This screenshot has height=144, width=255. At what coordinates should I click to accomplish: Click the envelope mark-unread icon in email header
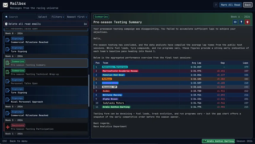point(235,22)
